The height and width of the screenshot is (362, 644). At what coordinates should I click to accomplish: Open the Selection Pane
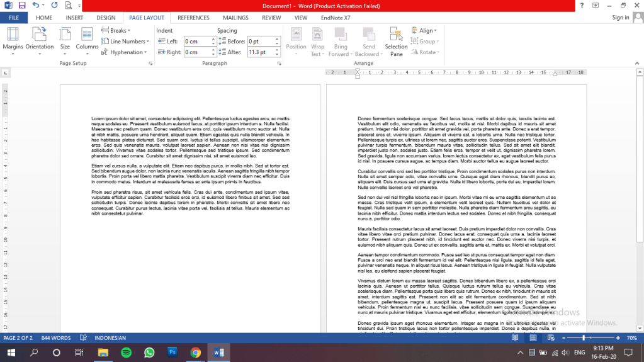396,42
